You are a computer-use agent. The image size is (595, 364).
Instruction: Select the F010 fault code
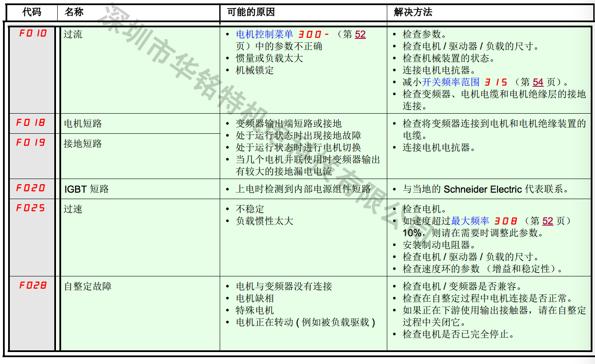coord(32,33)
